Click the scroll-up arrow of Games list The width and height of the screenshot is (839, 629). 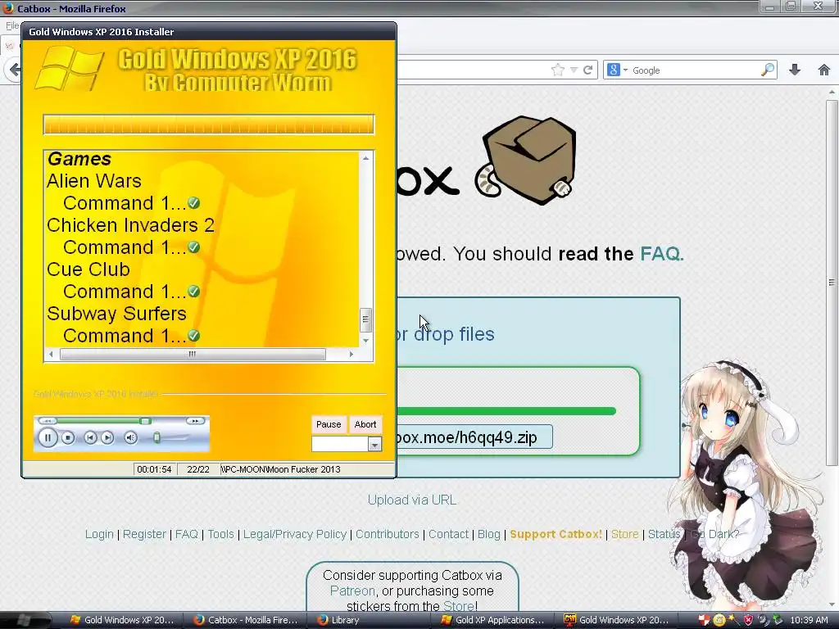click(x=366, y=158)
